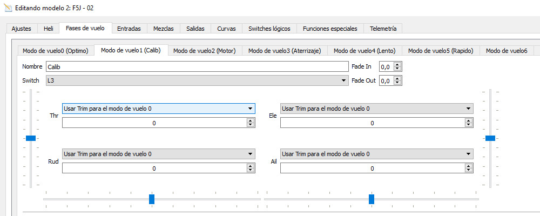
Task: Switch to Modo de vuelo0 (Optimo) tab
Action: point(55,51)
